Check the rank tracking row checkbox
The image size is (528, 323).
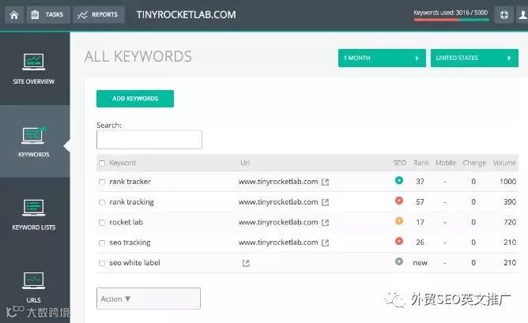tap(102, 202)
